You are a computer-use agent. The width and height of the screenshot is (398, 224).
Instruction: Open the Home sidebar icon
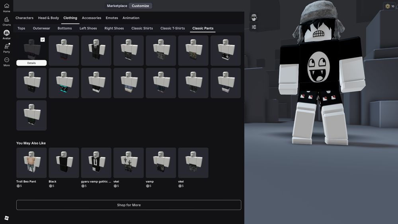[x=7, y=8]
